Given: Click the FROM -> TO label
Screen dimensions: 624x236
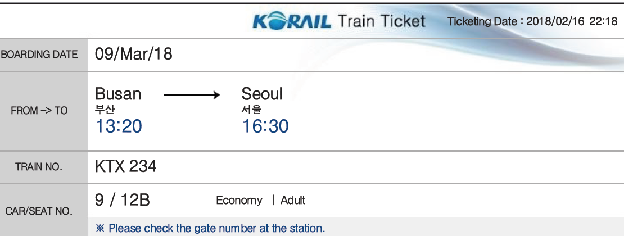Looking at the screenshot, I should tap(39, 111).
